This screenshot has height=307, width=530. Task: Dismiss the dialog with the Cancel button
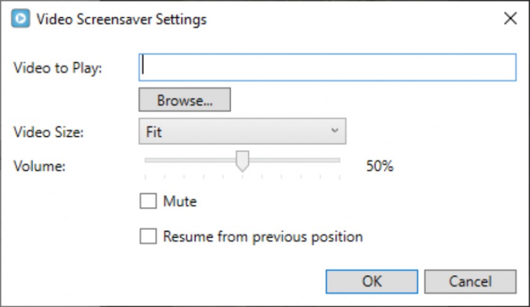(470, 281)
